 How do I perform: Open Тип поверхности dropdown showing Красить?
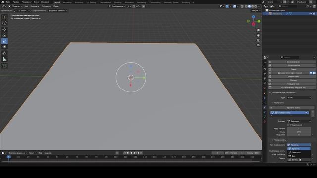[x=299, y=145]
